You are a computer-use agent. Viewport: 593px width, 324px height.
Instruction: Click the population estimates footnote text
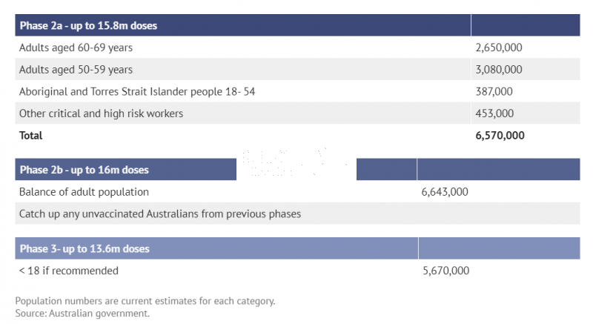point(145,301)
